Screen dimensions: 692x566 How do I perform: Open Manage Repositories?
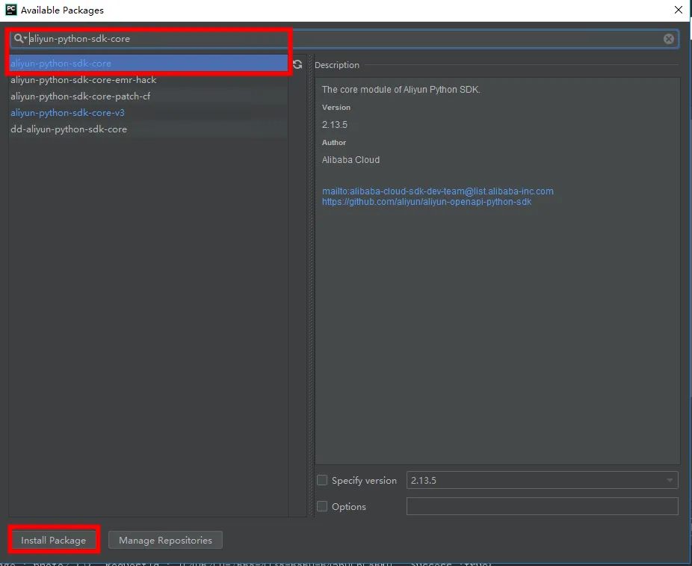click(x=165, y=540)
